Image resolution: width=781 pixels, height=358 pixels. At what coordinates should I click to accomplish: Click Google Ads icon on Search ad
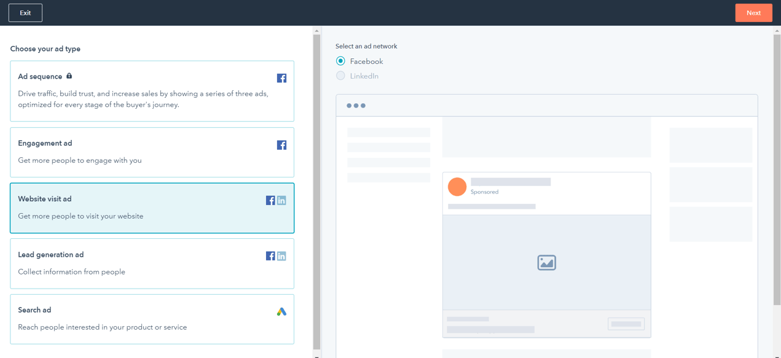[x=281, y=312]
